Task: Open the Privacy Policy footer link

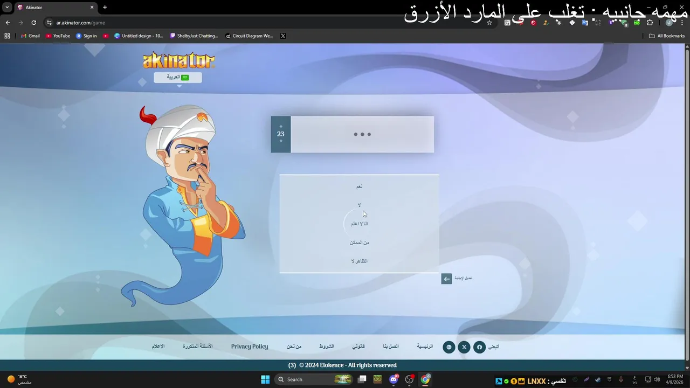Action: click(x=250, y=347)
